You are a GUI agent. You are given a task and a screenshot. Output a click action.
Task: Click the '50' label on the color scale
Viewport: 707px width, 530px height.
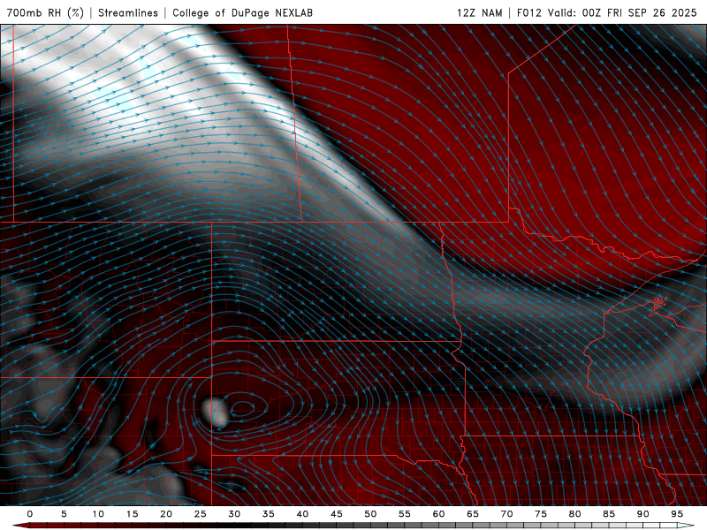click(370, 514)
